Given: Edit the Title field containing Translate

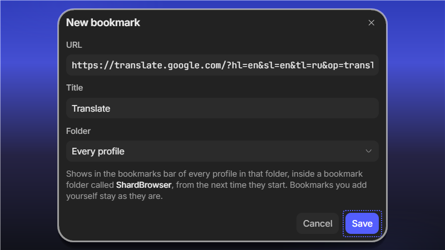Looking at the screenshot, I should point(222,108).
